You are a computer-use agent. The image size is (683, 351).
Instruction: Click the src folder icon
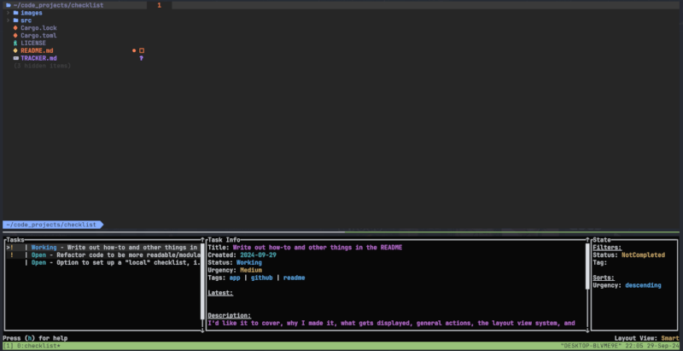point(15,20)
